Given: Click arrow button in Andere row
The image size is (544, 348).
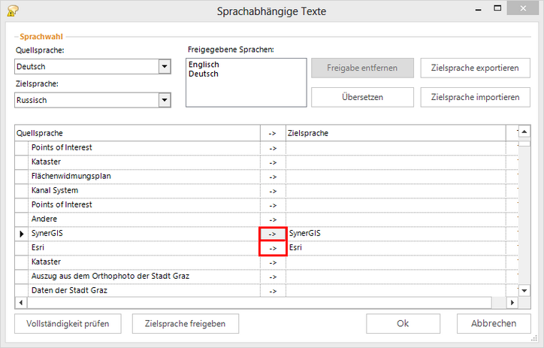Looking at the screenshot, I should [272, 219].
